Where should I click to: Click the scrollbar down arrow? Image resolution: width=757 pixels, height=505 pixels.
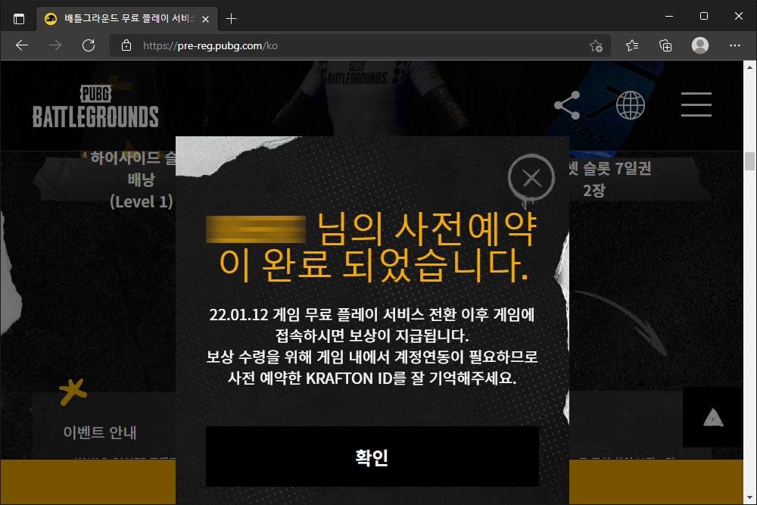[x=749, y=497]
